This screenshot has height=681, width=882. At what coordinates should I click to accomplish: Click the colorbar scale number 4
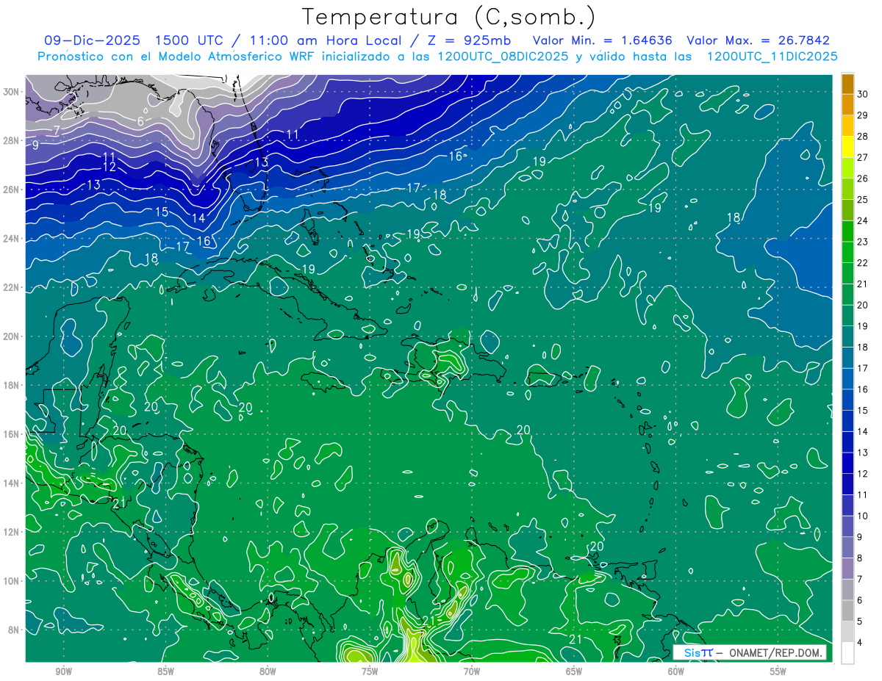pos(861,643)
